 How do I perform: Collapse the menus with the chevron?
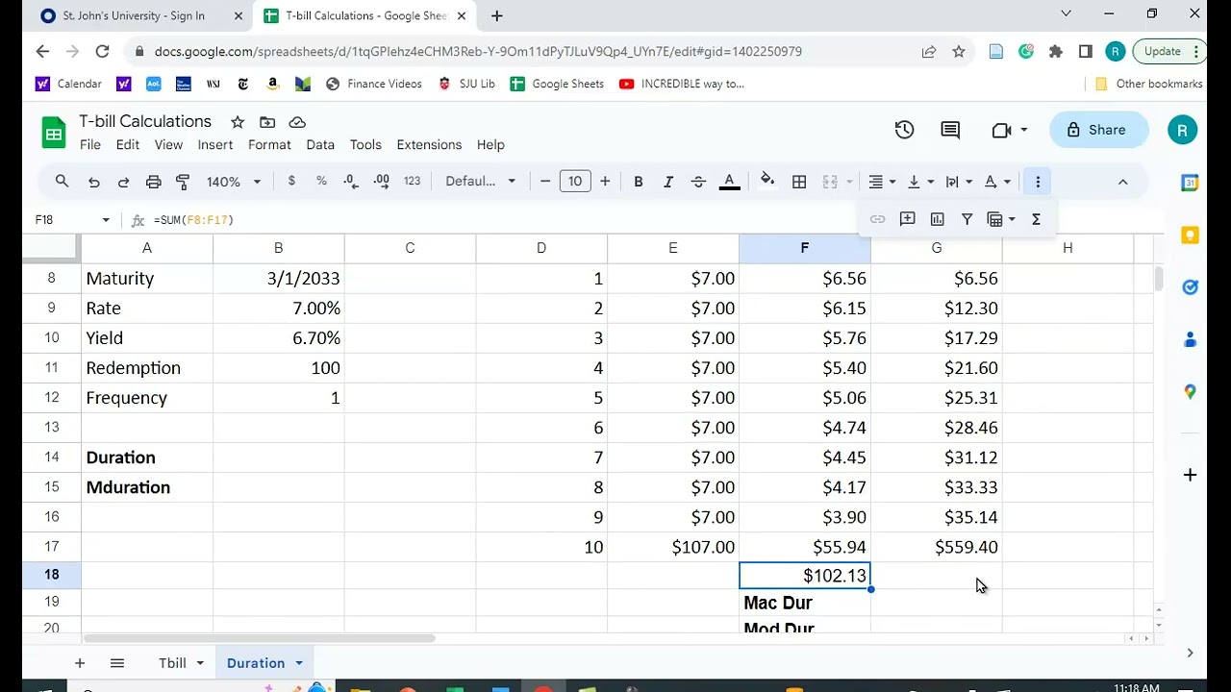pos(1122,182)
